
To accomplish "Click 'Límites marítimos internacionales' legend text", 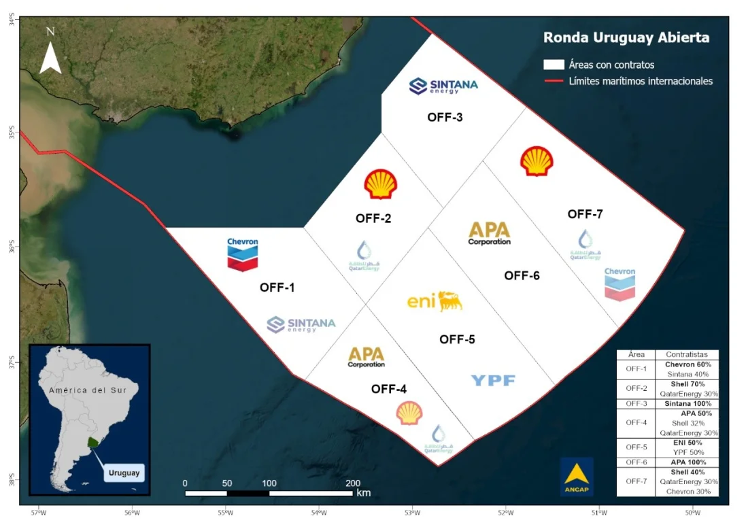I will coord(641,81).
